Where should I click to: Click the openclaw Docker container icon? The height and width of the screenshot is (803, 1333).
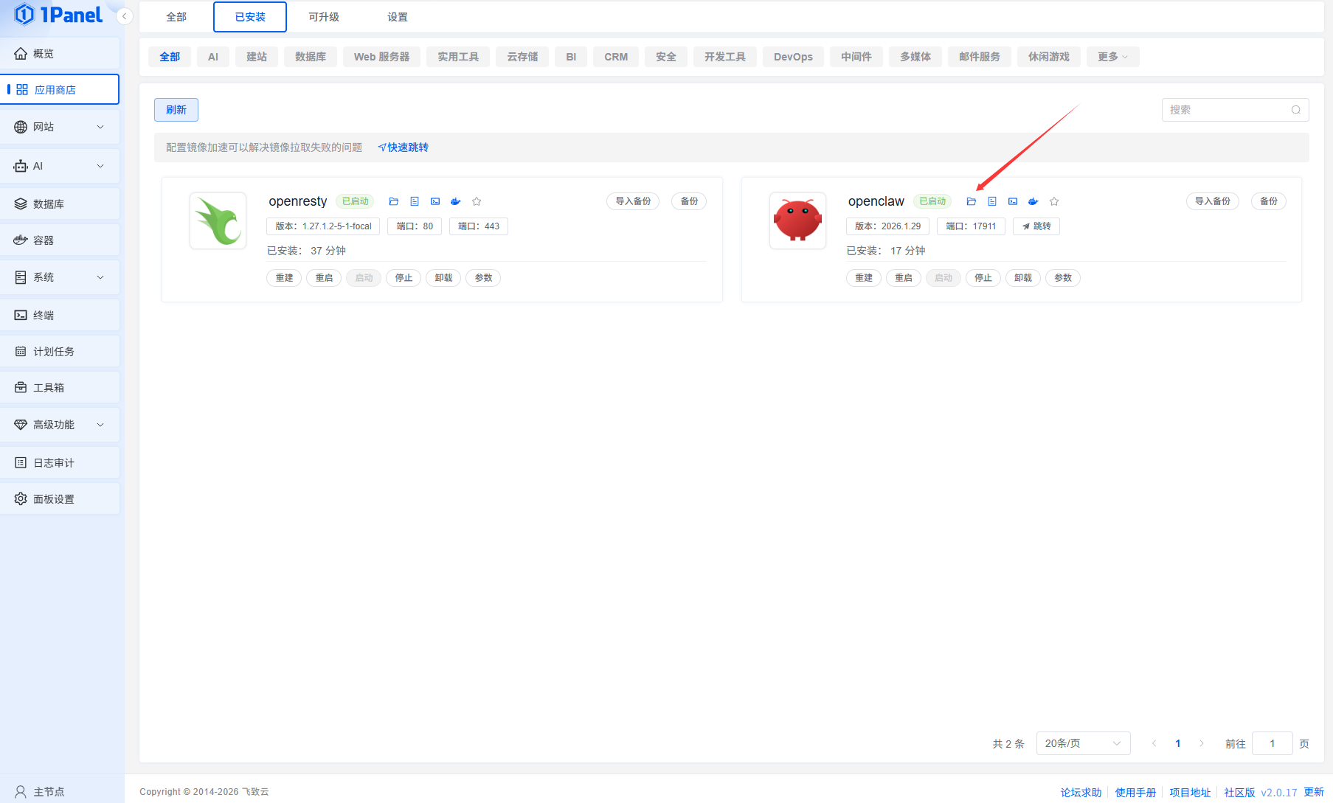coord(1033,201)
